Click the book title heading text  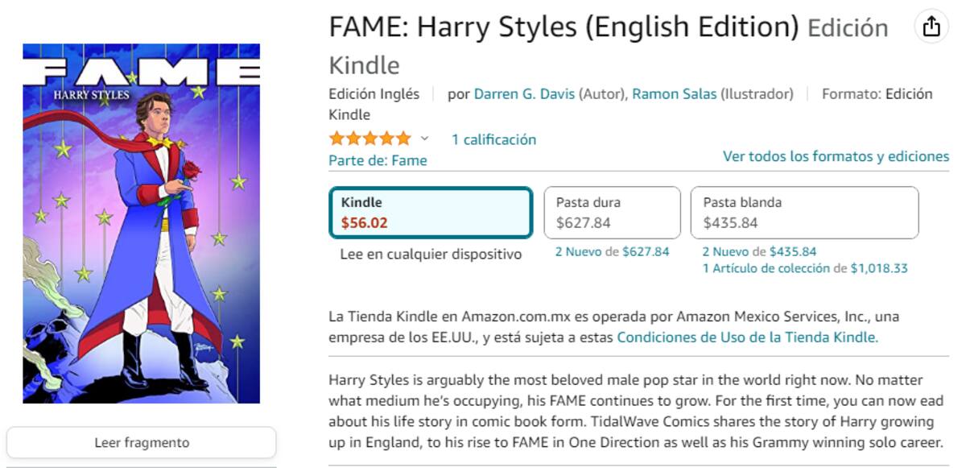[563, 28]
